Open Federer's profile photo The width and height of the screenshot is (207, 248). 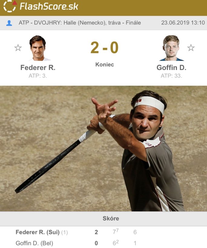[38, 48]
